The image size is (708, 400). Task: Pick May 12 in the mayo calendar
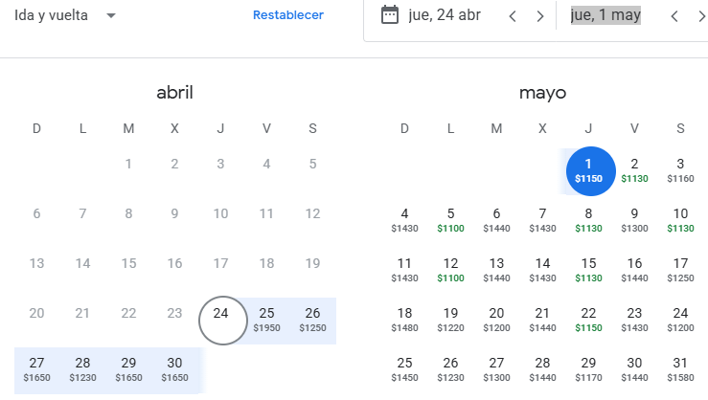[450, 269]
